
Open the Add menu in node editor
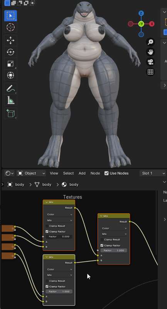point(82,173)
